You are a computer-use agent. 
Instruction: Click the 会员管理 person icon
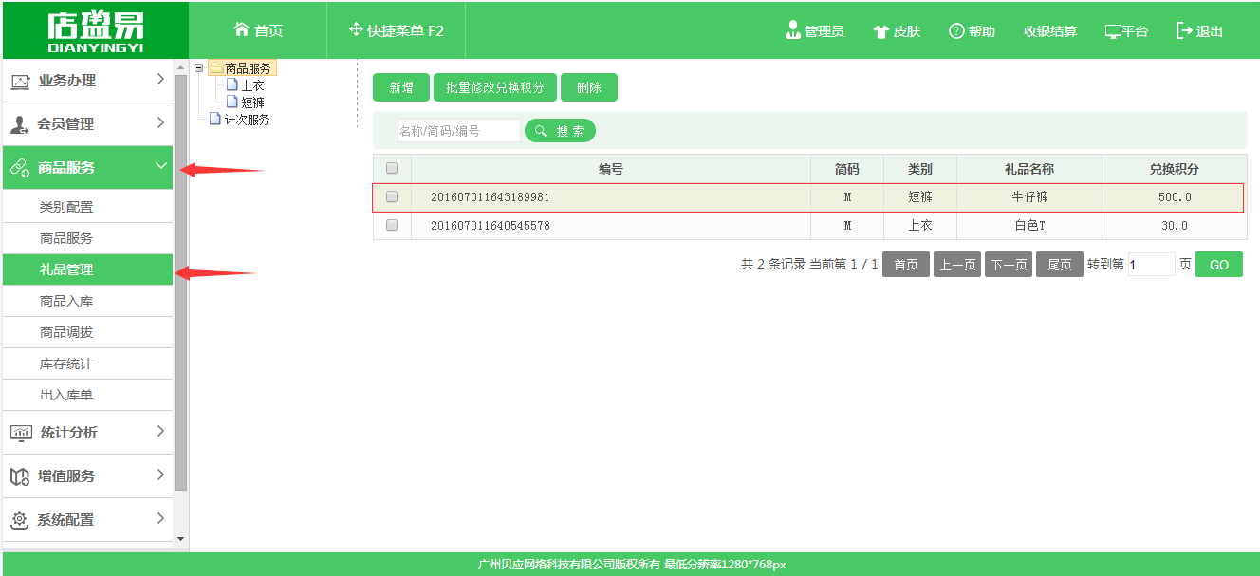click(x=20, y=124)
